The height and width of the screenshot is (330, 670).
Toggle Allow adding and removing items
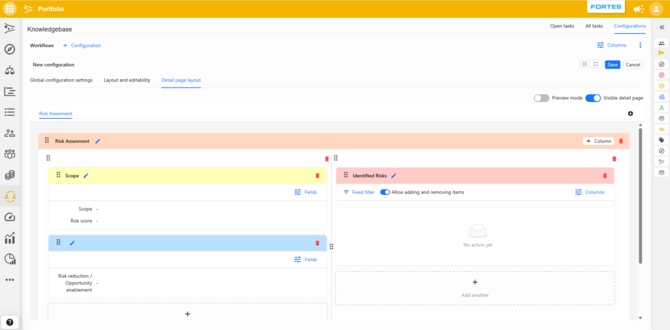[x=385, y=192]
